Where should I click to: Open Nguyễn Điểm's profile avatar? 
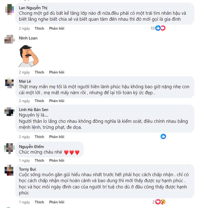[10, 148]
